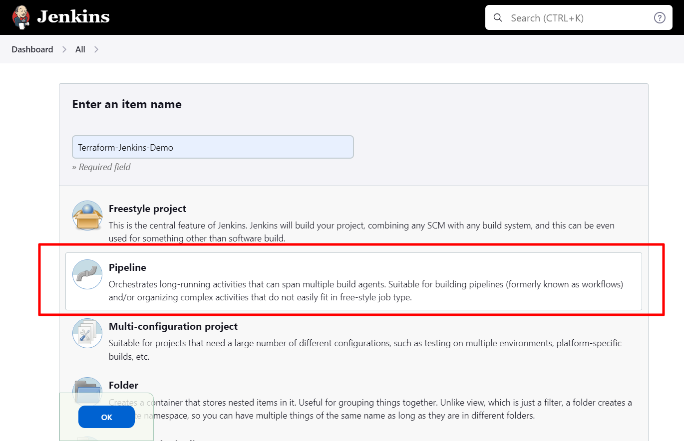Select Multi-configuration project icon
The width and height of the screenshot is (684, 444).
[87, 333]
